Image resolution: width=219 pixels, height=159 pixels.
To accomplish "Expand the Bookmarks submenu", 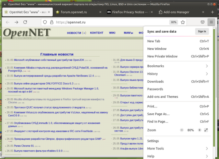I will (x=207, y=66).
